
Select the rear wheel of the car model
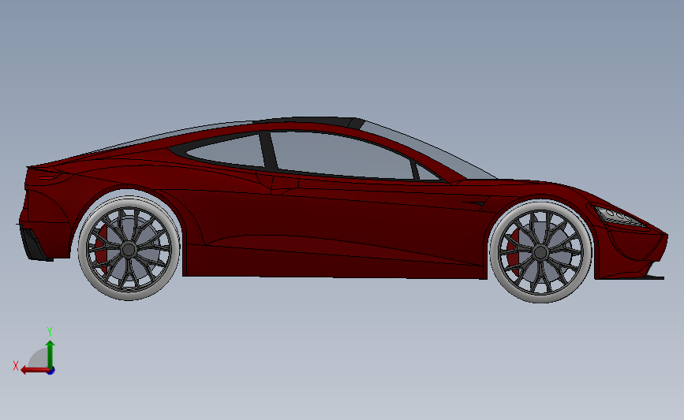pyautogui.click(x=129, y=249)
